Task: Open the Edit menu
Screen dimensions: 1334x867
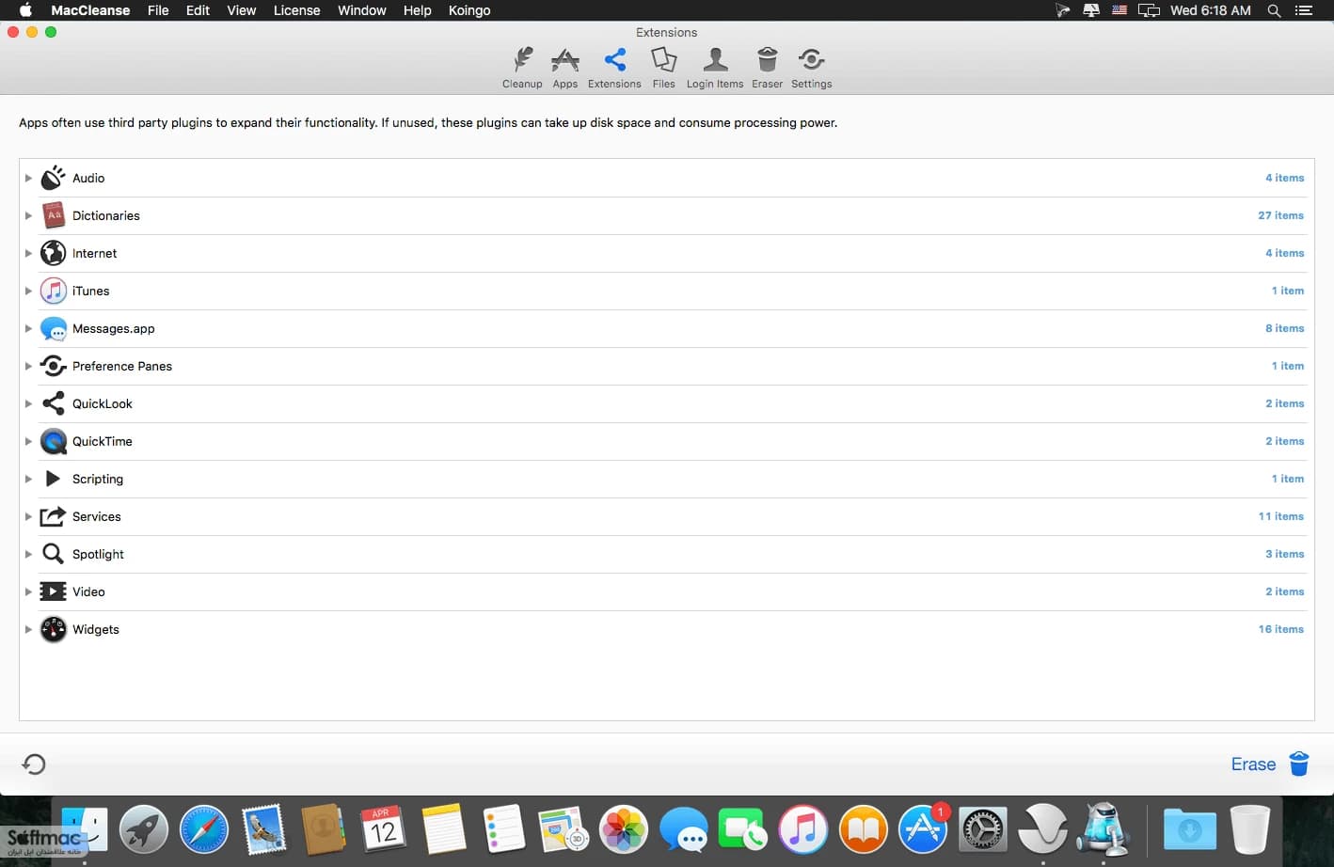Action: 198,10
